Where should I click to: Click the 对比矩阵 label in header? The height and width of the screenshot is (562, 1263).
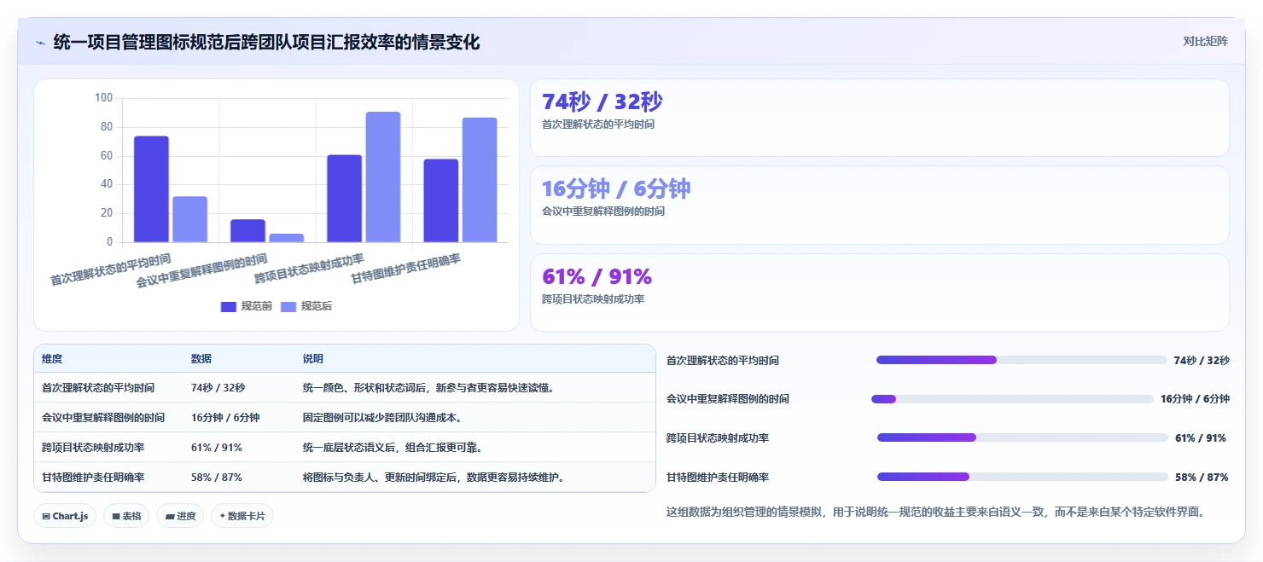(1206, 41)
